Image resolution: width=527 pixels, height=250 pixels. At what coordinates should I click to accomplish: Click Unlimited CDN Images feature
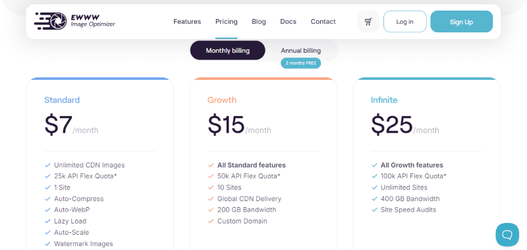pos(90,165)
